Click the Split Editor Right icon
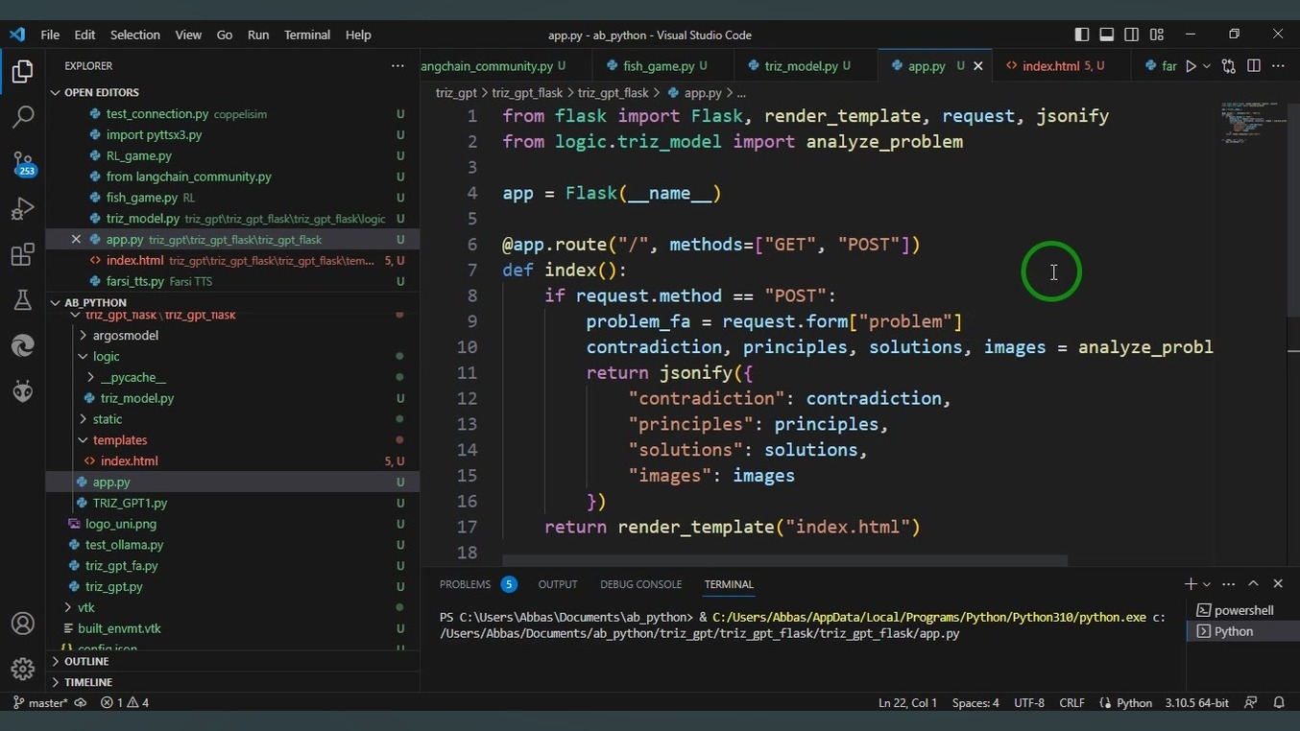 click(x=1253, y=66)
